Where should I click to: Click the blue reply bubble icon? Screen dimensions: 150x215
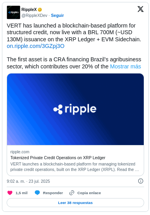tap(37, 193)
